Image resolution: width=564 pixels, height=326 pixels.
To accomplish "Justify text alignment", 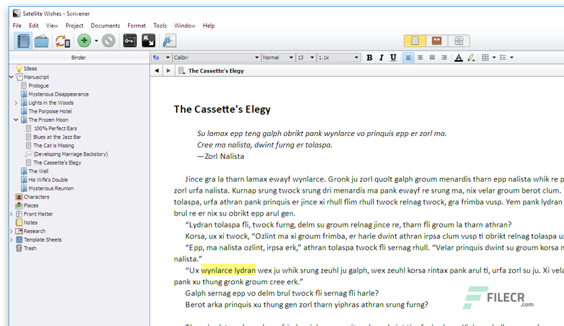I will (x=432, y=57).
